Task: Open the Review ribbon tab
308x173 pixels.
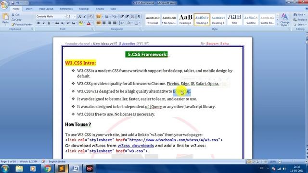Action: coord(100,9)
